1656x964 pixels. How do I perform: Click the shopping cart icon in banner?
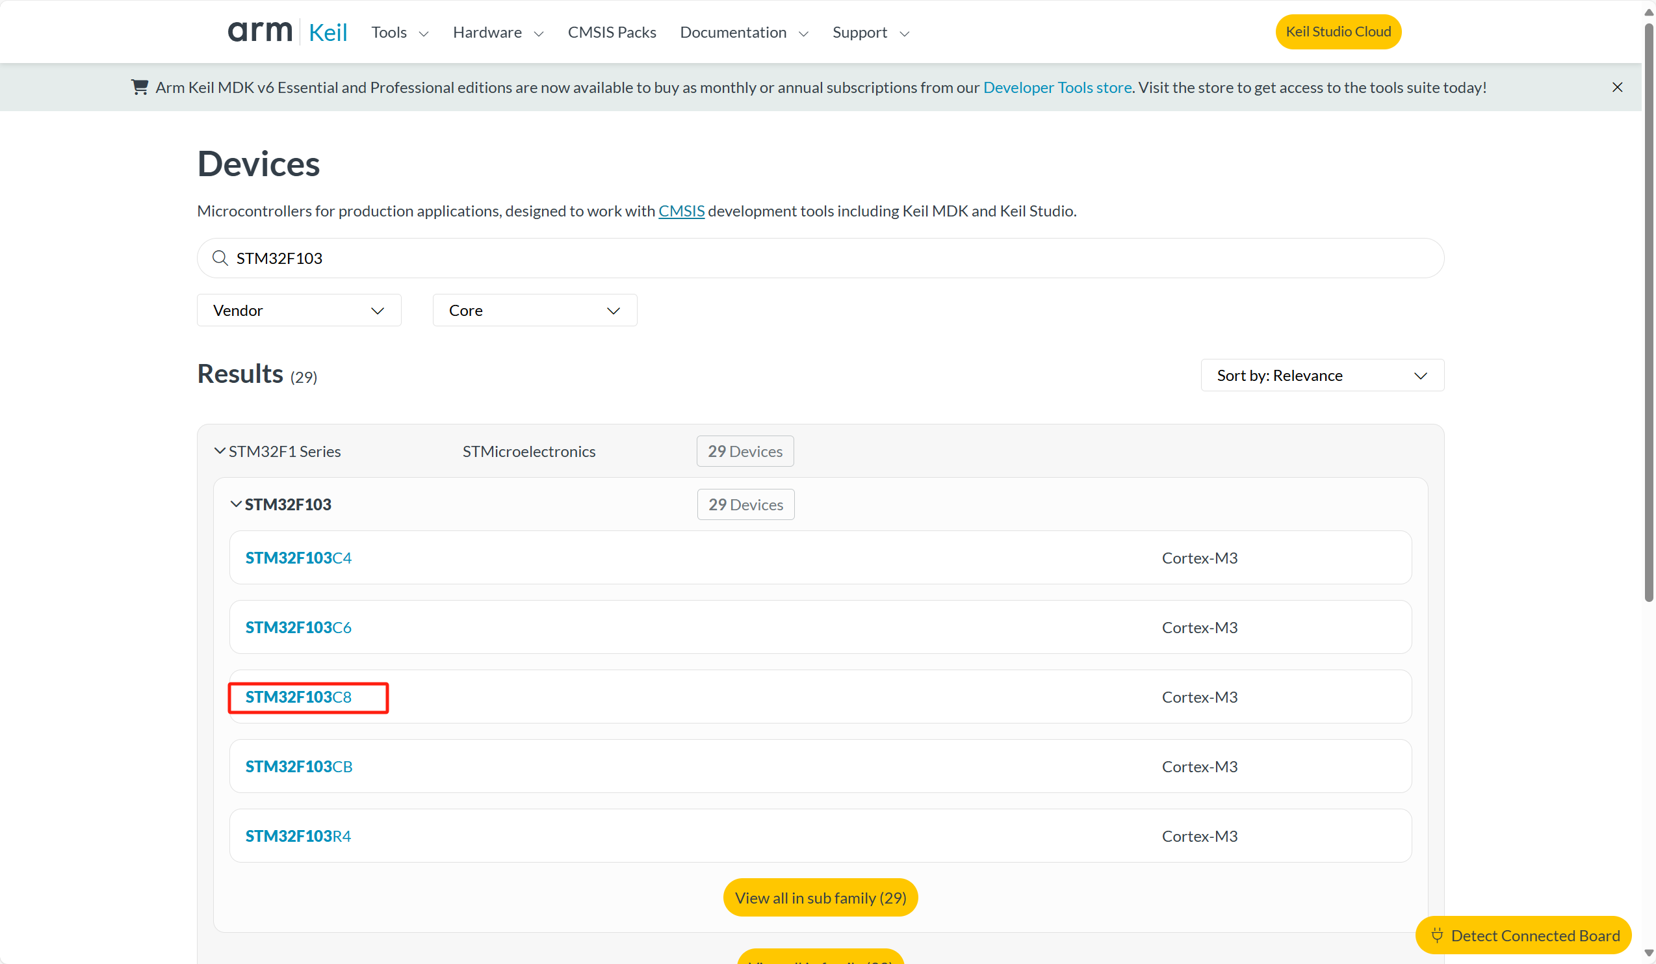point(139,87)
